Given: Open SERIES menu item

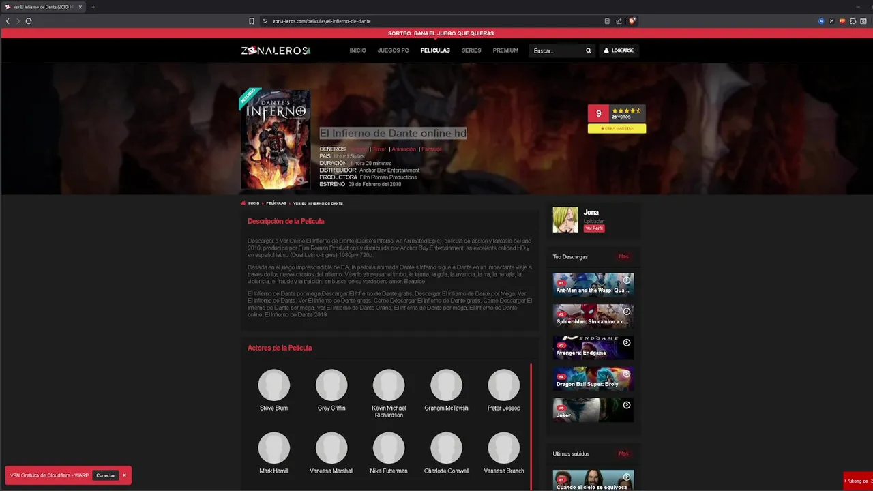Looking at the screenshot, I should click(x=471, y=50).
